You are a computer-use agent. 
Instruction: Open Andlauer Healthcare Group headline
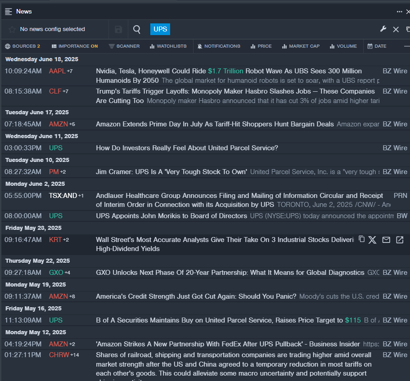[x=239, y=200]
